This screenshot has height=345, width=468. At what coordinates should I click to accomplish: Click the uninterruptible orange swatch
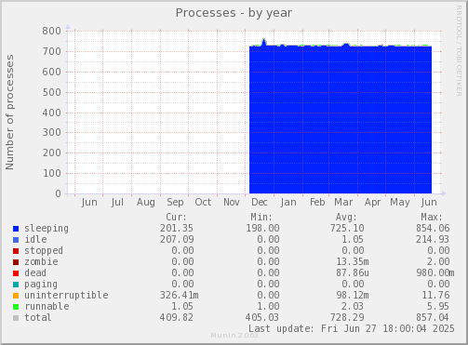16,296
